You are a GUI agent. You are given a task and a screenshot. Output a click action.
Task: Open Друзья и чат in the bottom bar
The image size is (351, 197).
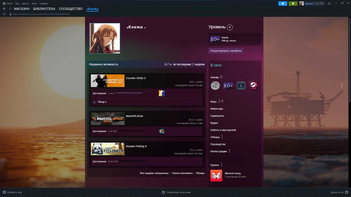pos(337,192)
